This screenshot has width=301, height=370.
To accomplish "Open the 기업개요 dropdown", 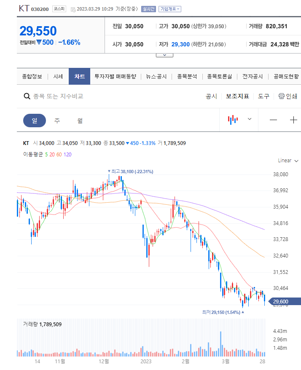I will tap(170, 9).
